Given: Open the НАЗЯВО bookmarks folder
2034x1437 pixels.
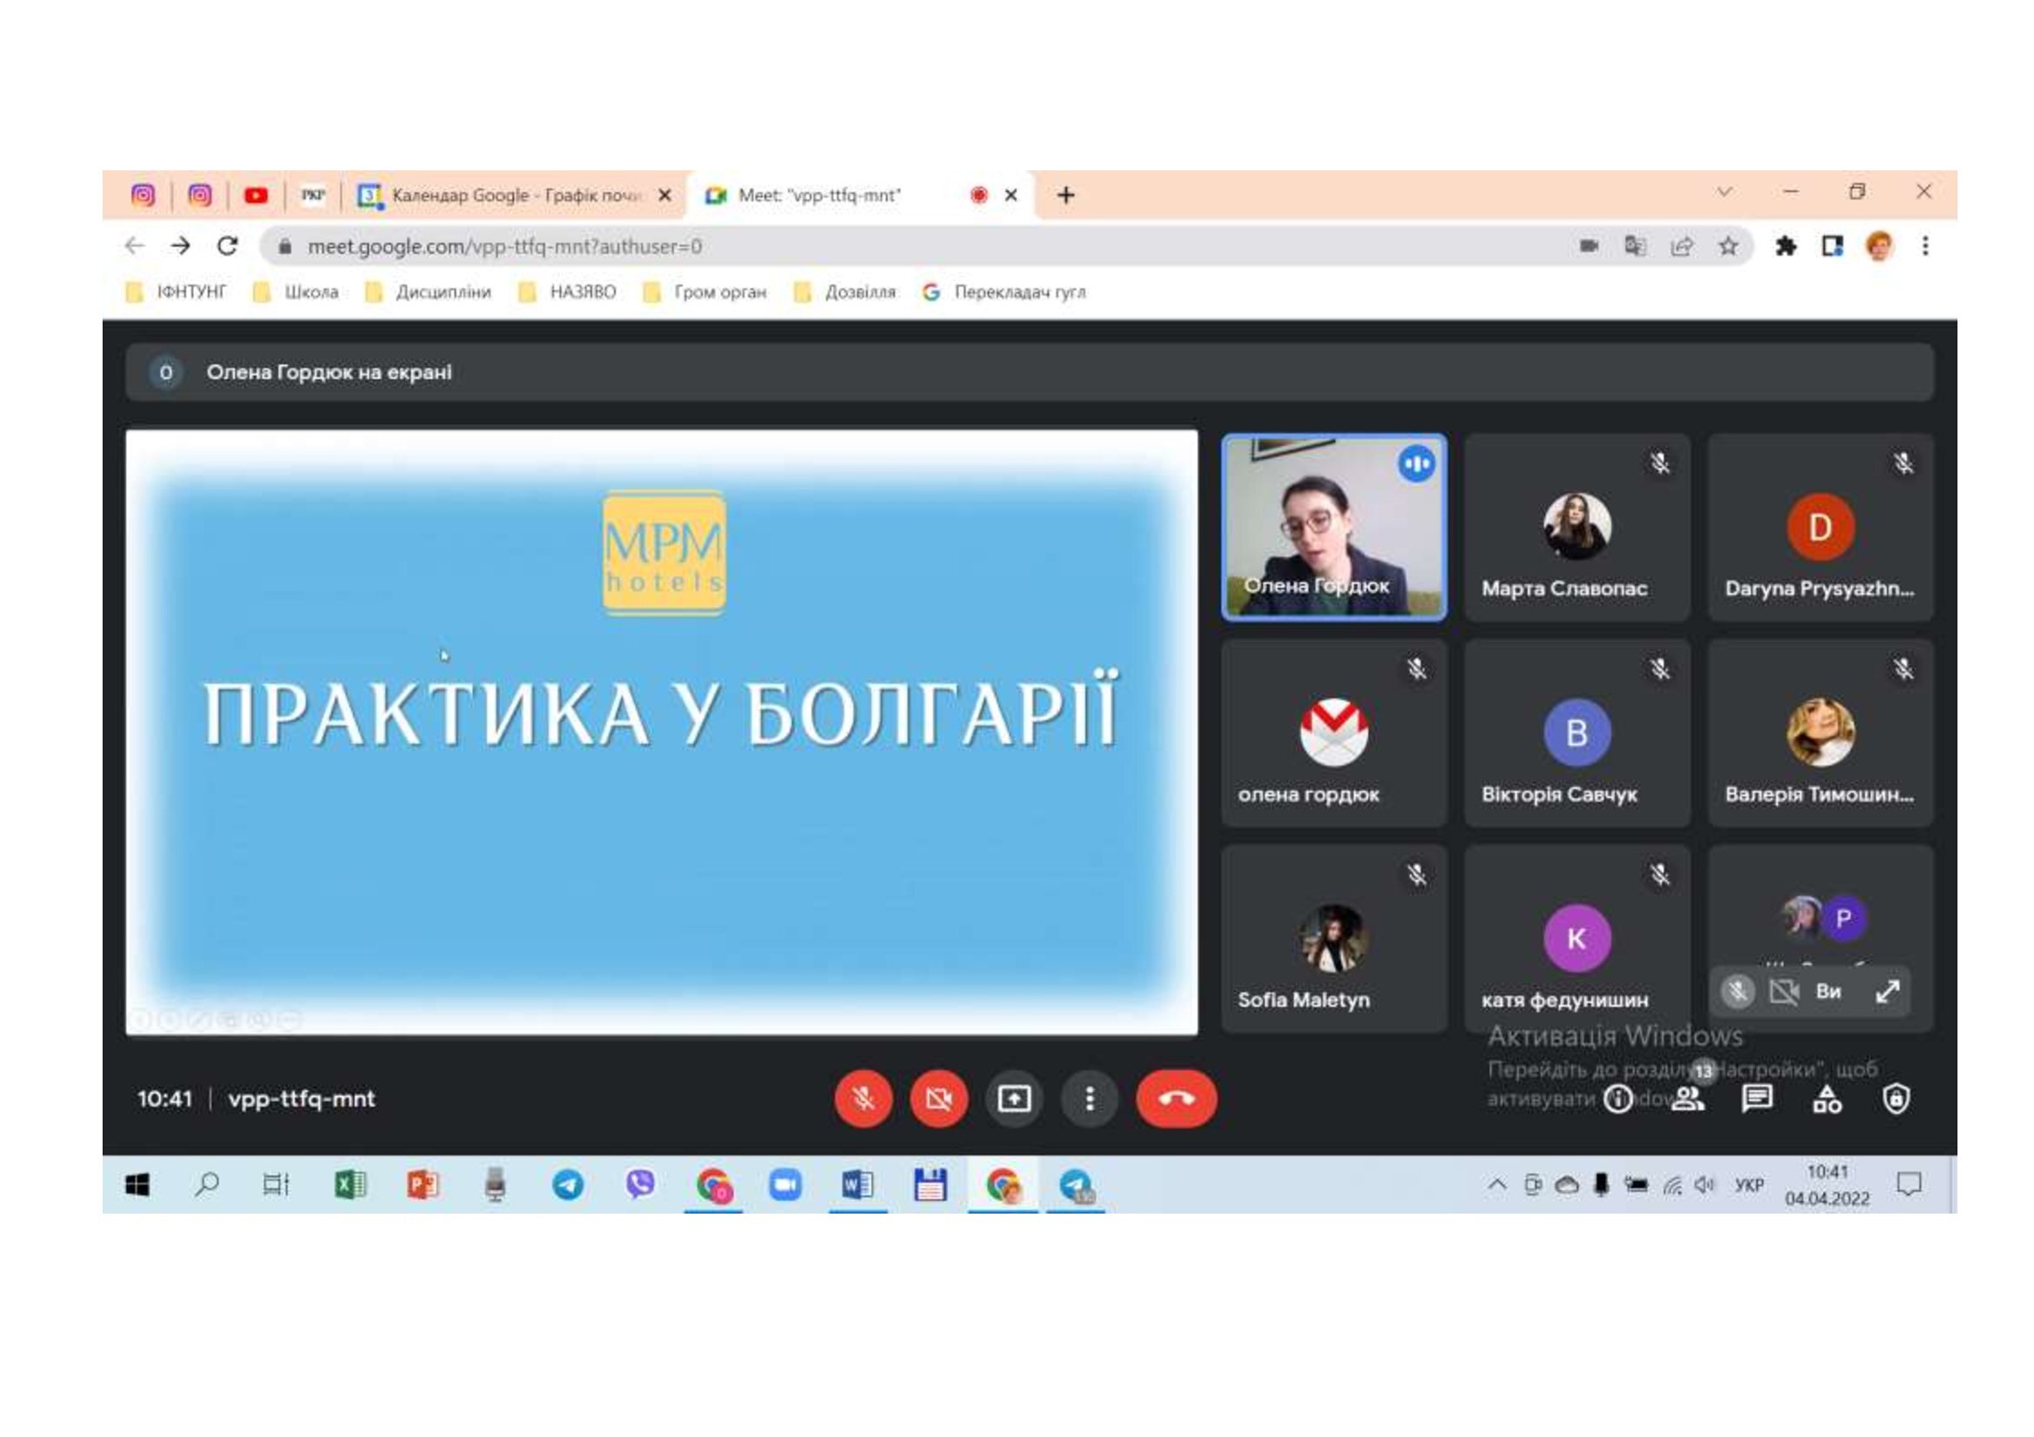Looking at the screenshot, I should [x=567, y=293].
